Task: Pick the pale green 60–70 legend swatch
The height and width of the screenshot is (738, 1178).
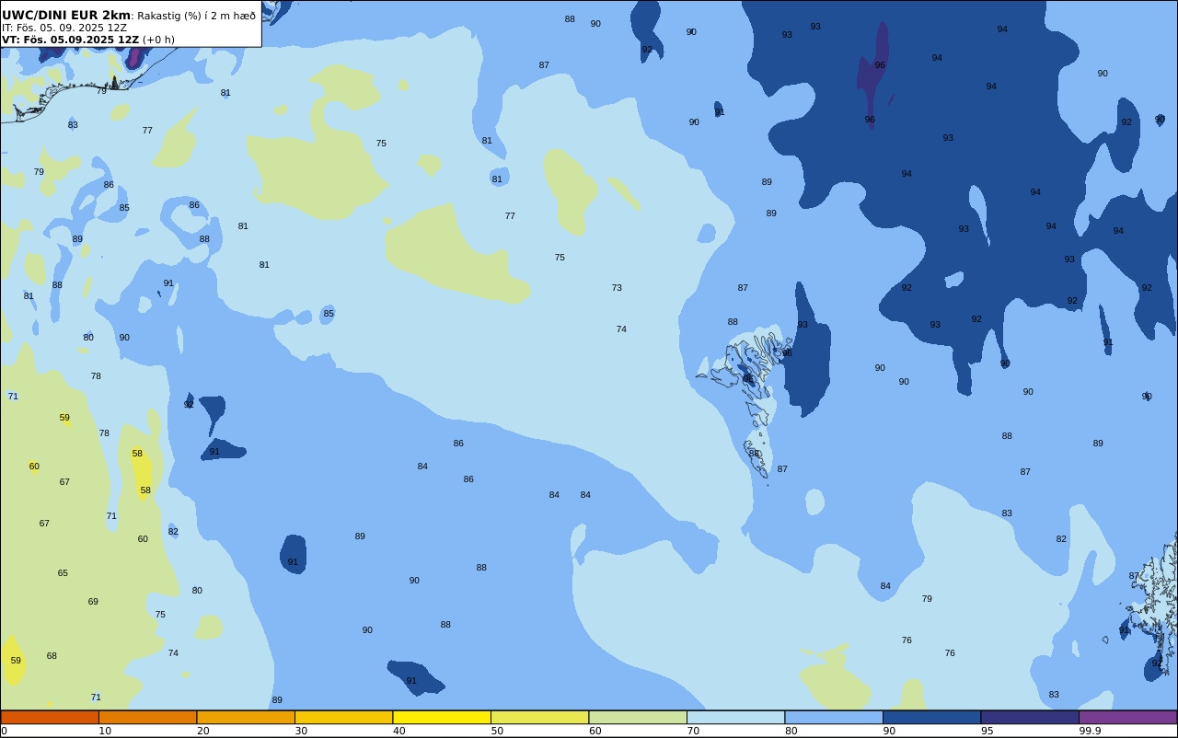Action: click(638, 717)
